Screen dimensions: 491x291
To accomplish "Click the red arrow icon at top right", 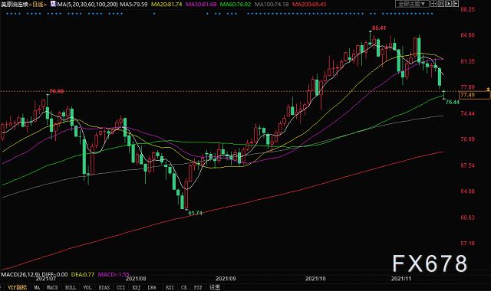I will point(456,3).
